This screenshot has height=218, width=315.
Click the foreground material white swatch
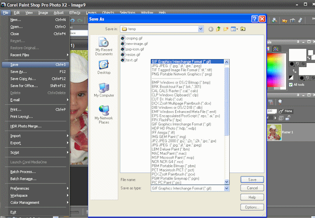click(x=297, y=55)
